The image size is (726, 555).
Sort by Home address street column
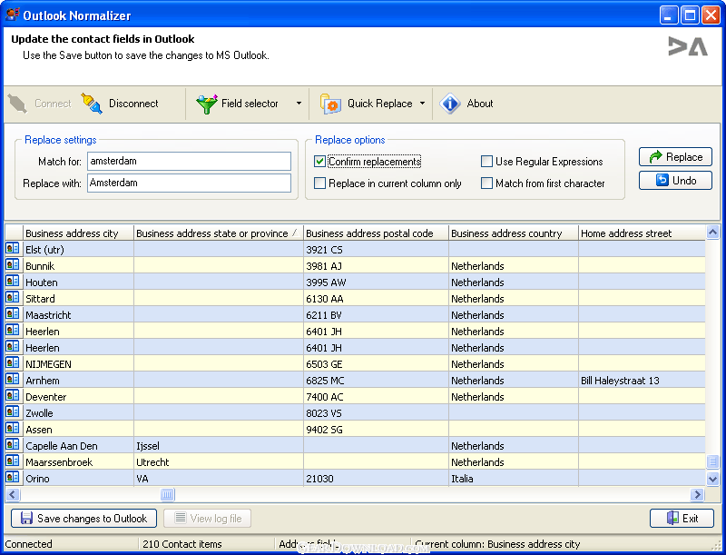[642, 233]
